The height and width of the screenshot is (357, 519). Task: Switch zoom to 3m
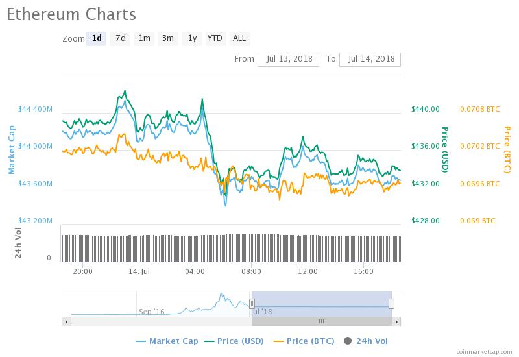168,38
